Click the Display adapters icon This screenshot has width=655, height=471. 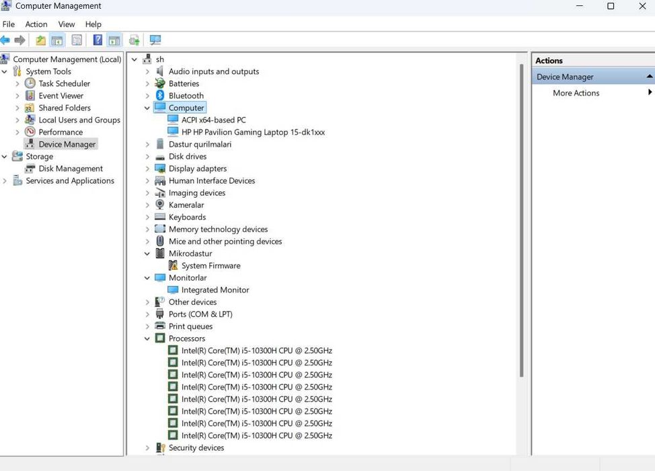(x=160, y=168)
